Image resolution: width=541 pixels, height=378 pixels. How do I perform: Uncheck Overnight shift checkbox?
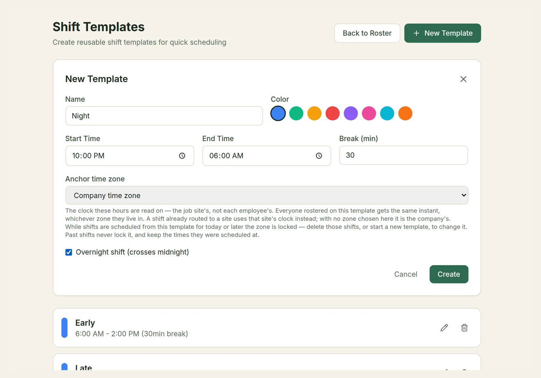click(x=69, y=252)
